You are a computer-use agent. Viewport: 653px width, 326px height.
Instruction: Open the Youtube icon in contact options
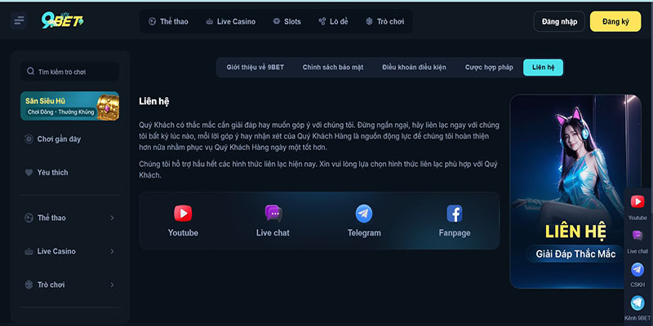pyautogui.click(x=183, y=214)
